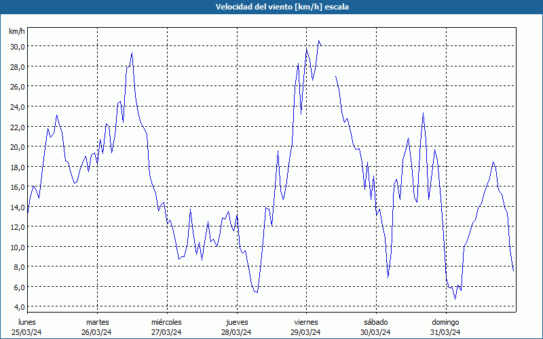Click the '24,0' y-axis value
543x339 pixels.
click(17, 107)
